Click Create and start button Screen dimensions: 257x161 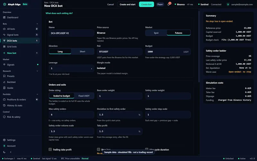click(127, 5)
